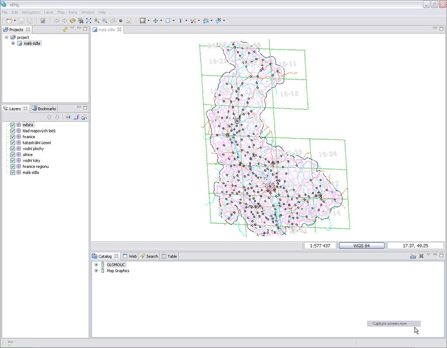The image size is (447, 348).
Task: Click the WGS 84 CRS button
Action: [x=361, y=246]
